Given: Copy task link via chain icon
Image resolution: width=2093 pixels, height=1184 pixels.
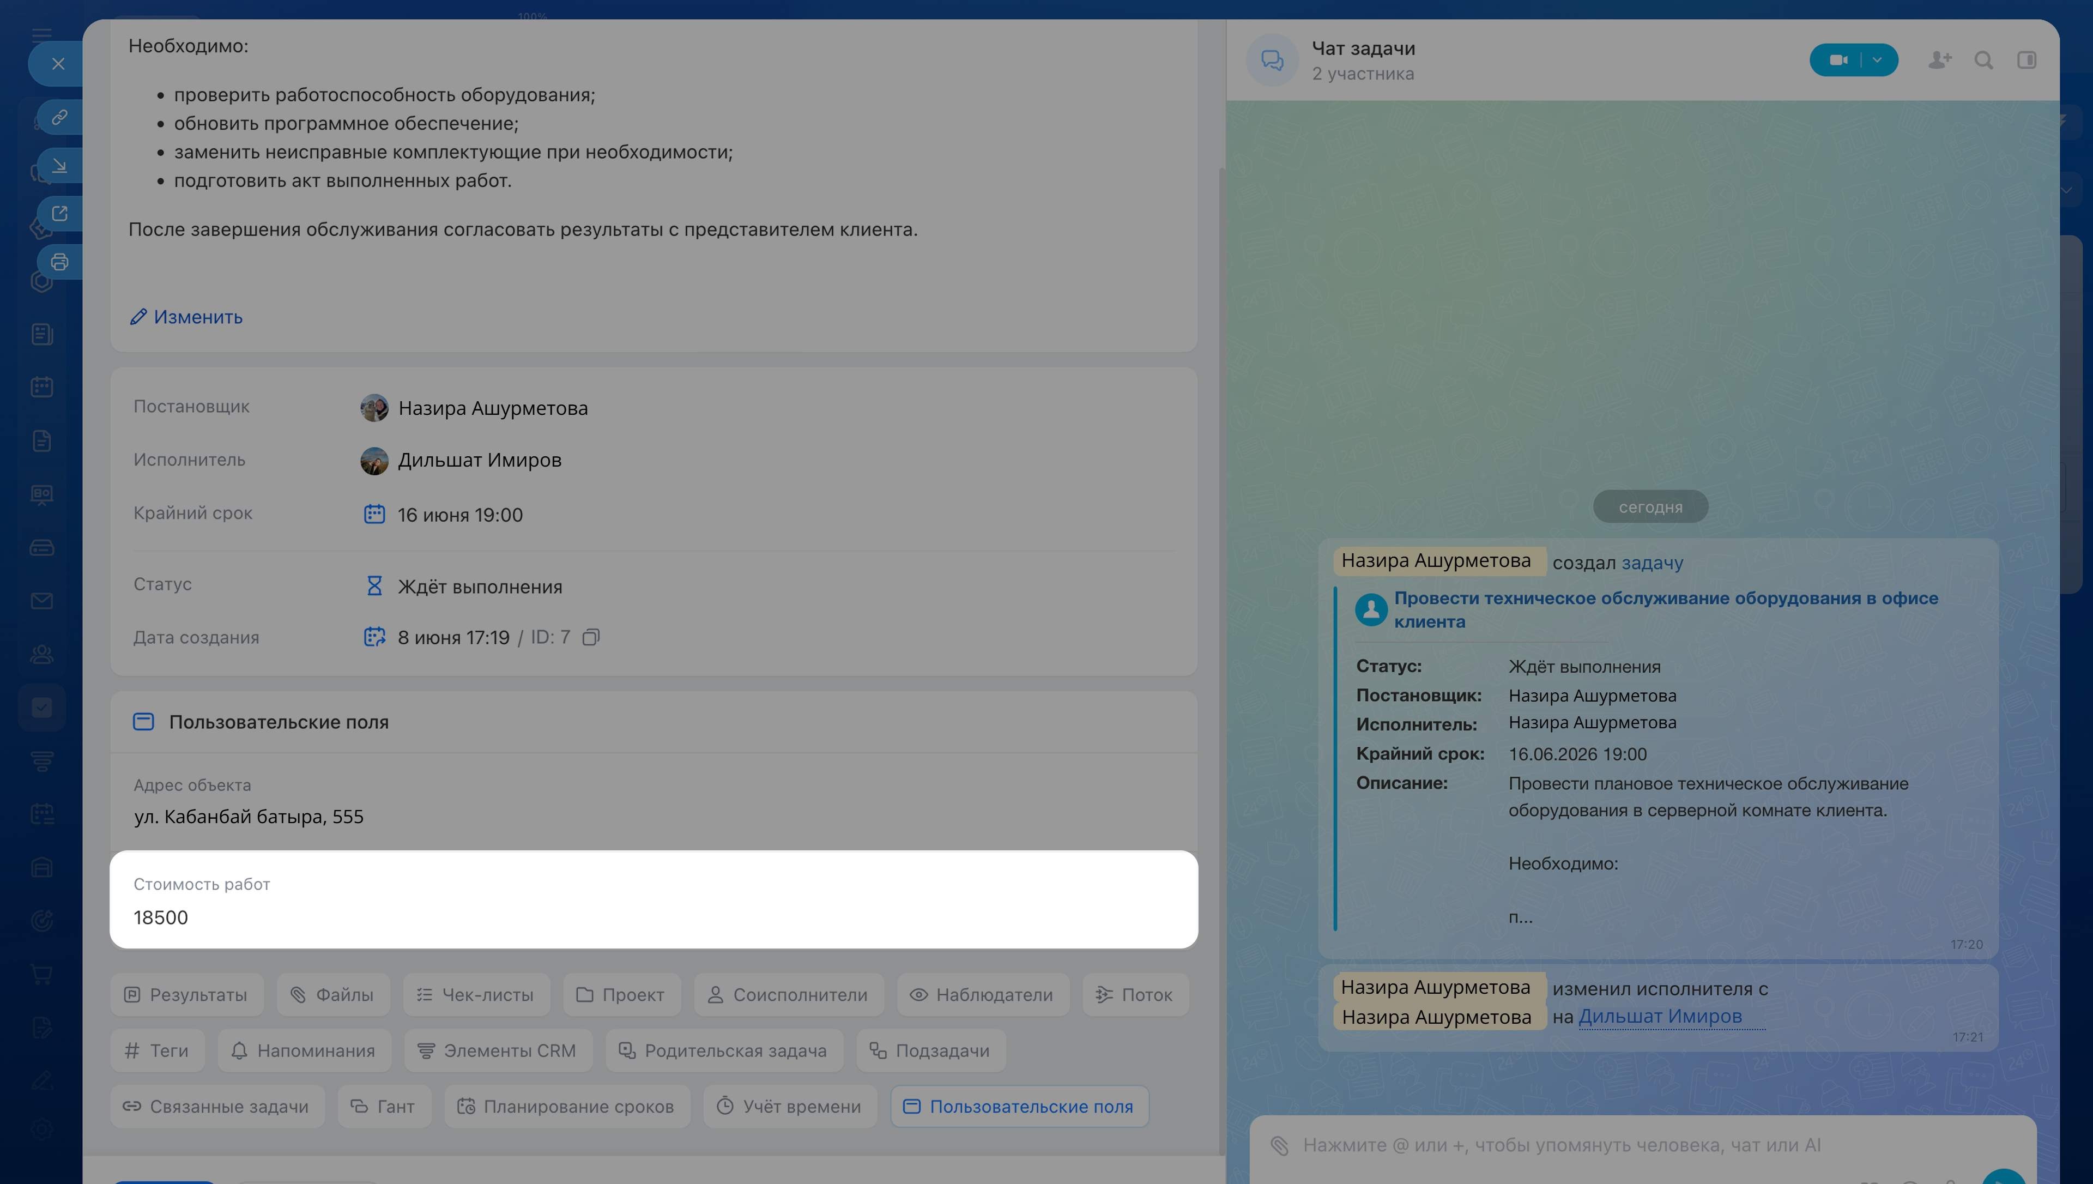Looking at the screenshot, I should tap(59, 117).
